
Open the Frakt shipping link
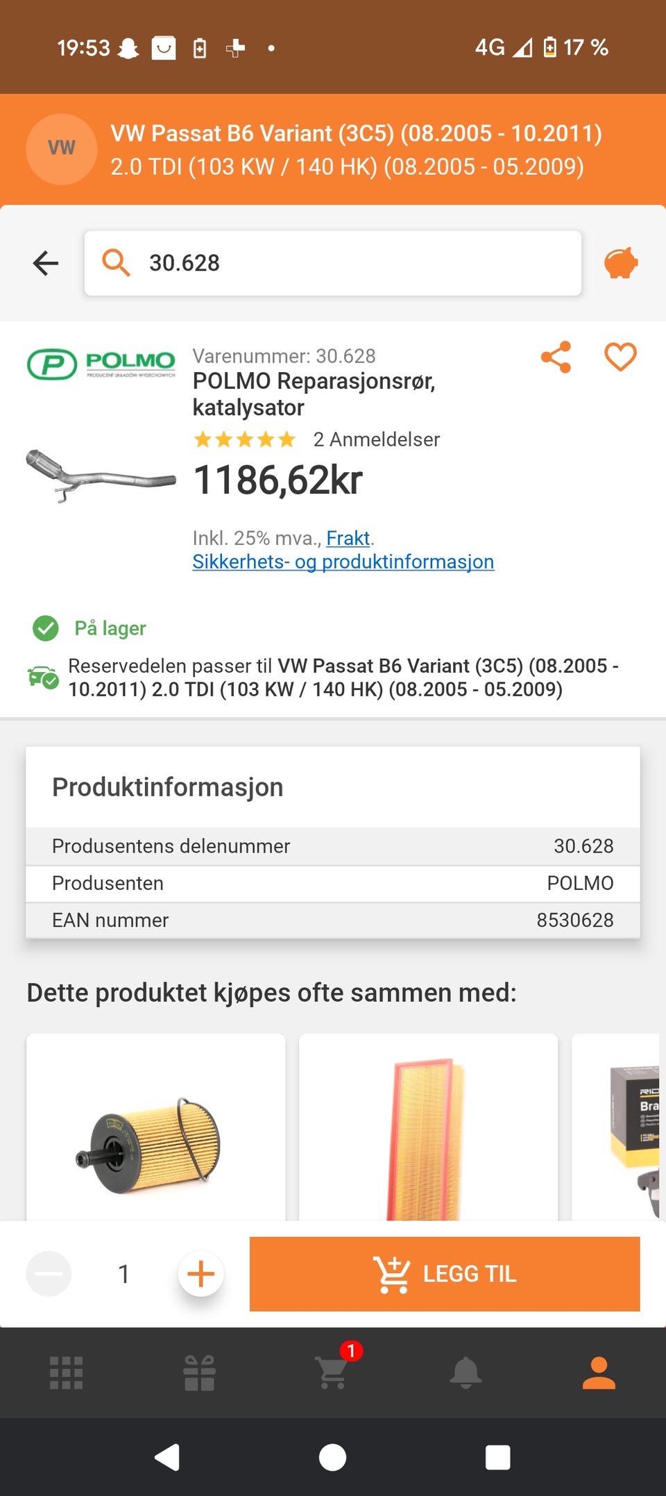click(348, 538)
